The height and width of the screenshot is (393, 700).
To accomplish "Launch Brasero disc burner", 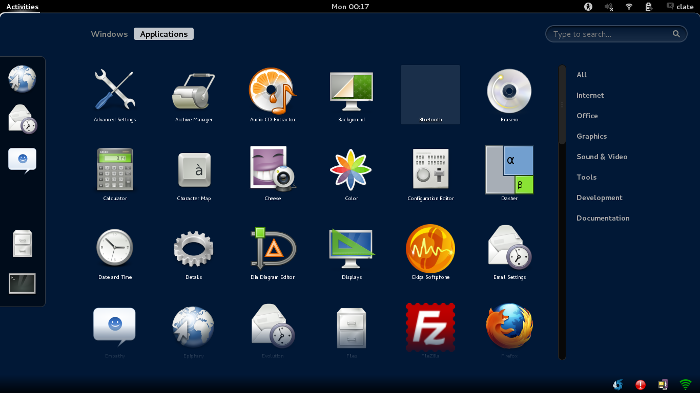I will coord(509,95).
